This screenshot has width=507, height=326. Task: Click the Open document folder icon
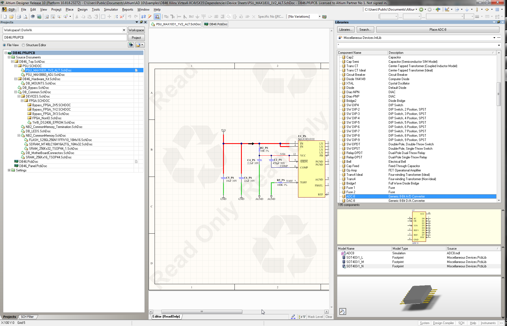[x=11, y=17]
